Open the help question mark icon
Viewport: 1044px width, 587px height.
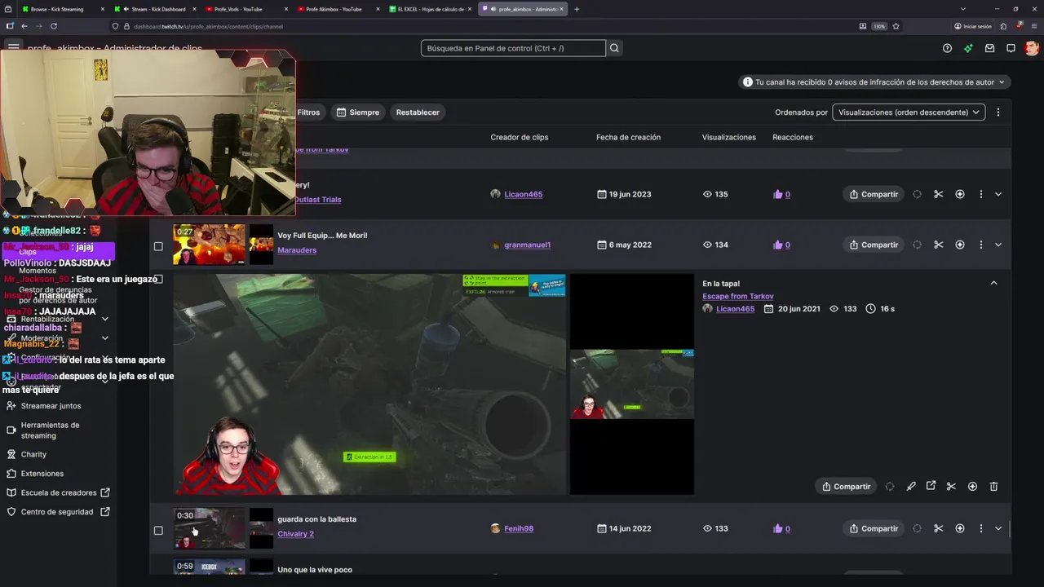(947, 48)
